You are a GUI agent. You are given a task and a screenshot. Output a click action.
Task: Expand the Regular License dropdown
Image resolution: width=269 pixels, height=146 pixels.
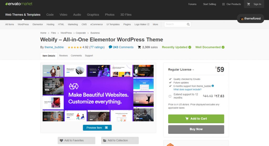click(181, 69)
